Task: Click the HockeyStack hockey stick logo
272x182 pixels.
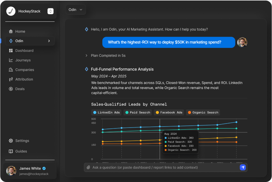Action: coord(11,11)
